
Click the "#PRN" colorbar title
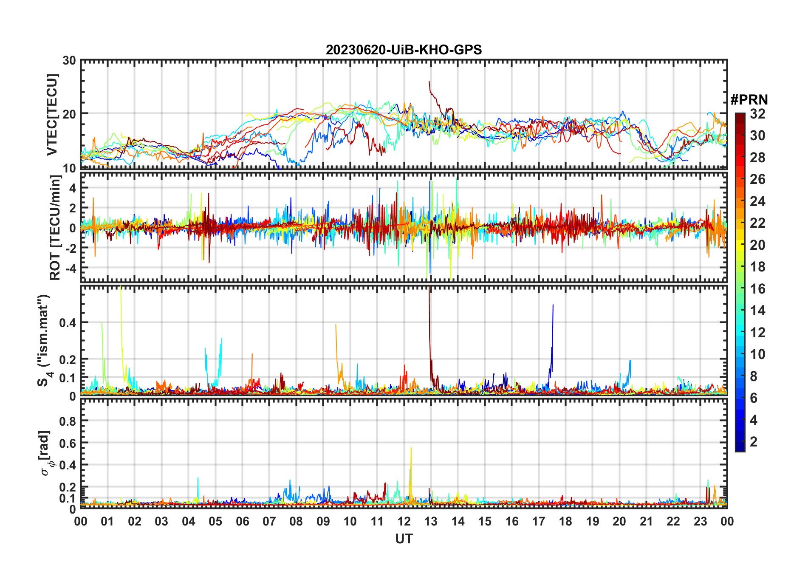(x=749, y=100)
